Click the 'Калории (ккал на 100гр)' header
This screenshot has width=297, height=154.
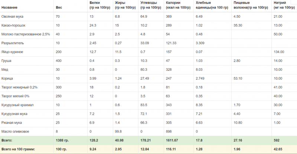click(x=178, y=5)
